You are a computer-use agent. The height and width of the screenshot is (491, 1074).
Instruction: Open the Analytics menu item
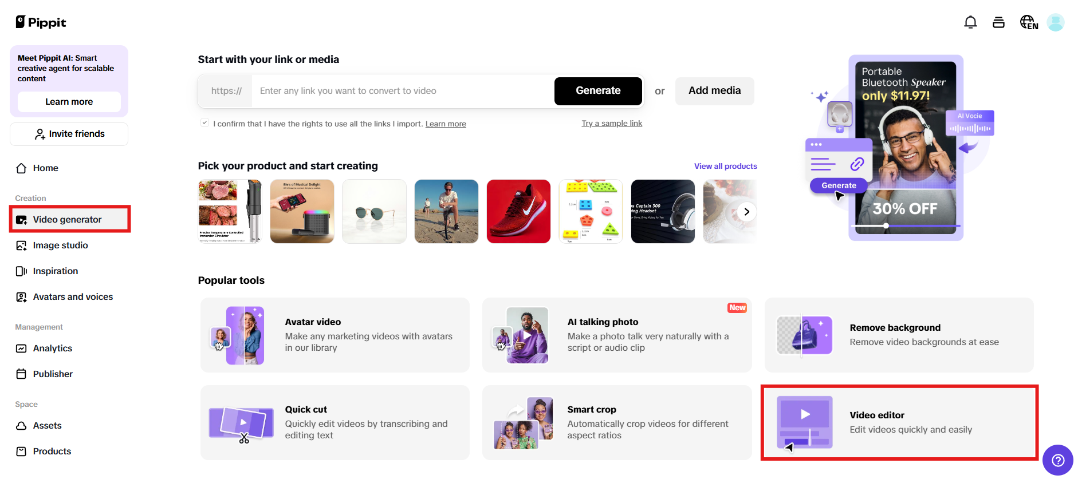[52, 349]
